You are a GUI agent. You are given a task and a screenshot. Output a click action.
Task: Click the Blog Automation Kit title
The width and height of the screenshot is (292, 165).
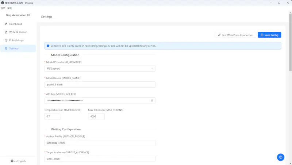pyautogui.click(x=18, y=15)
